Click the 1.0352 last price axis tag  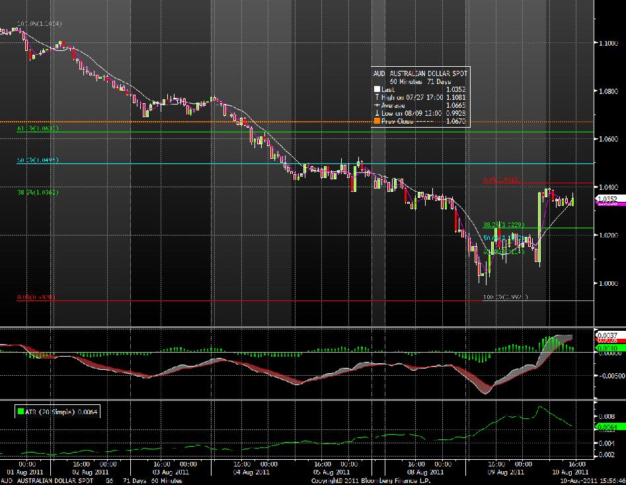click(x=608, y=198)
